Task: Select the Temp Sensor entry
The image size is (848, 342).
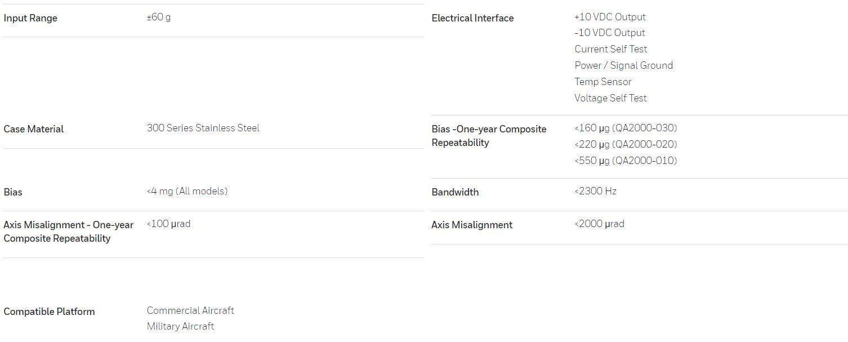Action: 603,82
